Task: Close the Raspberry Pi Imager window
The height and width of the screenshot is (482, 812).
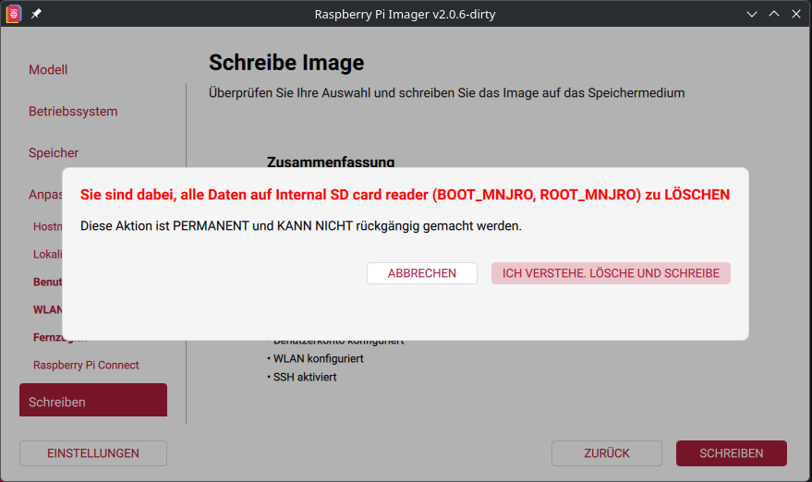Action: (796, 14)
